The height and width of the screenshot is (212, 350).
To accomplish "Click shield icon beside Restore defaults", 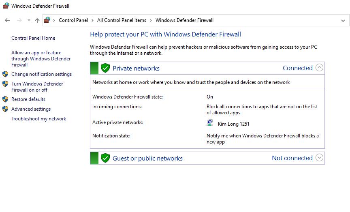I will coord(5,99).
